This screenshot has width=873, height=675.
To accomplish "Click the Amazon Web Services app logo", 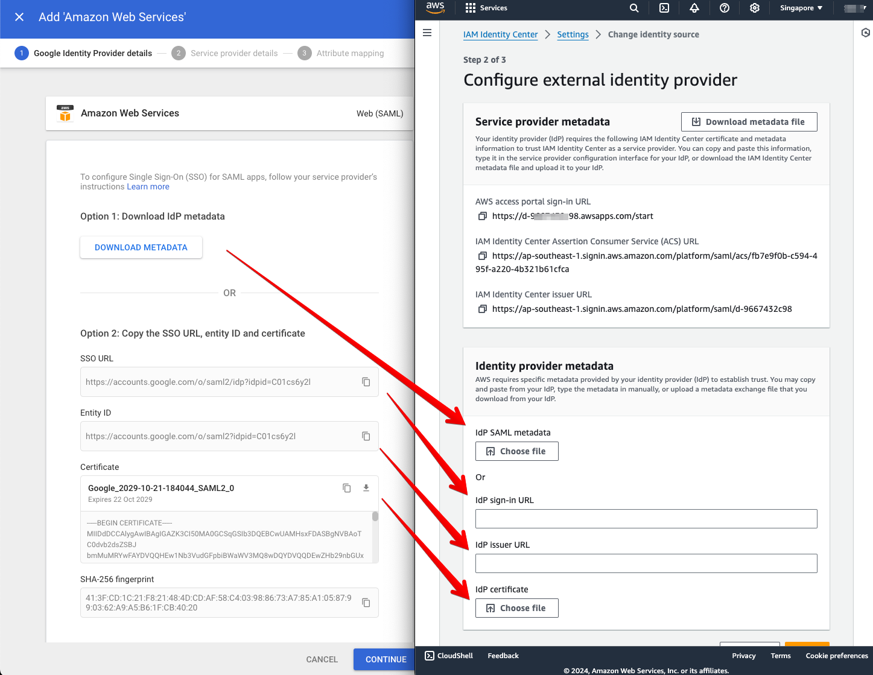I will point(65,113).
